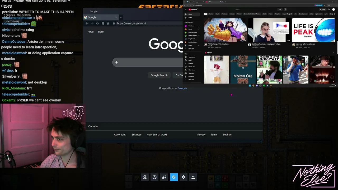Open Chrome's 'Open in app' button
This screenshot has width=338, height=190.
319,5
